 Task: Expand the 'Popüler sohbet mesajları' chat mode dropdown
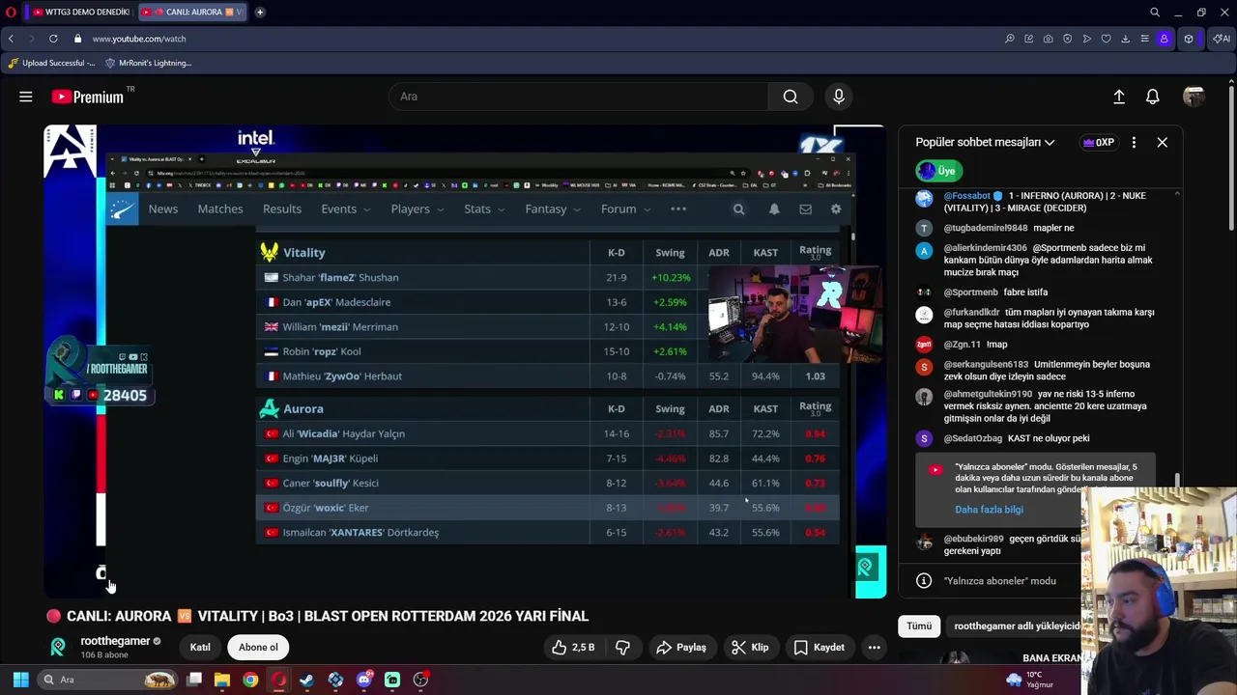click(x=985, y=142)
